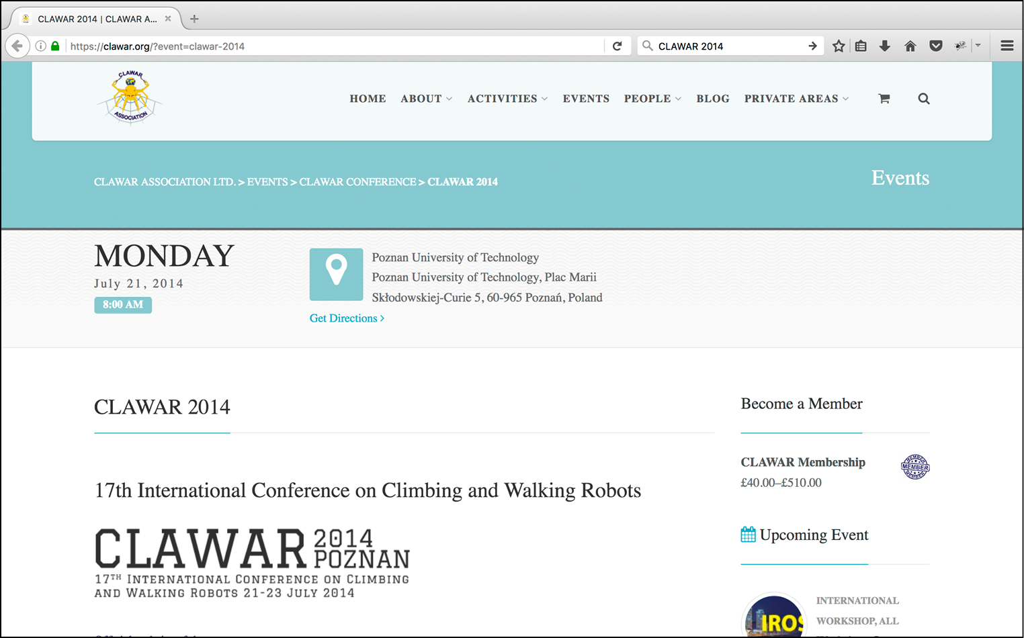Click the Get Directions link
Viewport: 1024px width, 638px height.
click(x=347, y=318)
